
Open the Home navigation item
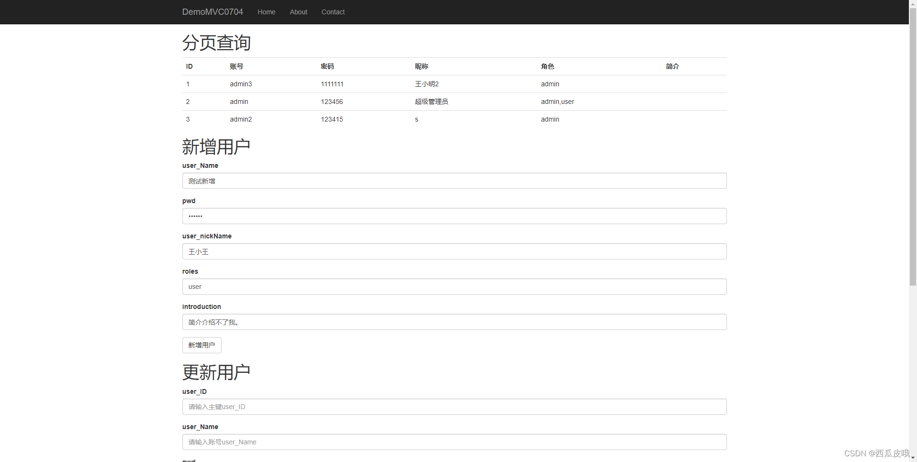tap(266, 12)
